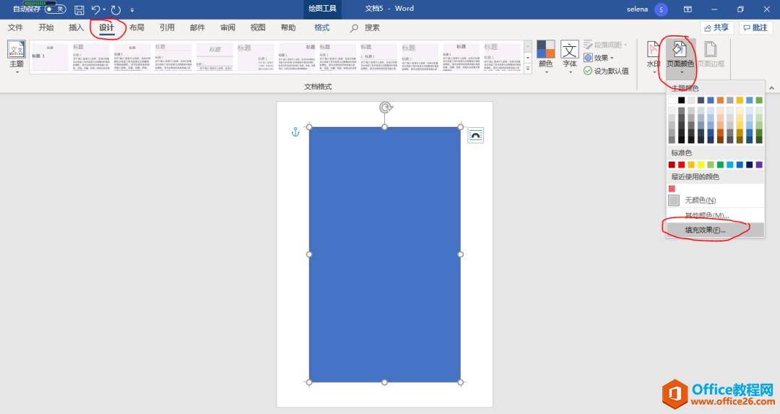Switch to the Layout (布局) tab
The height and width of the screenshot is (414, 780).
[x=136, y=27]
